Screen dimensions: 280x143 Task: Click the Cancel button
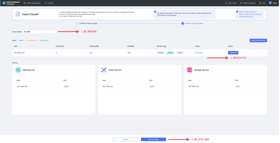tap(125, 139)
